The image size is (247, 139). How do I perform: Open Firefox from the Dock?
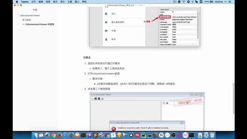pos(59,135)
